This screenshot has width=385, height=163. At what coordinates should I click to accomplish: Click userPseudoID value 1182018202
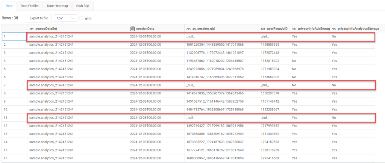point(274,61)
